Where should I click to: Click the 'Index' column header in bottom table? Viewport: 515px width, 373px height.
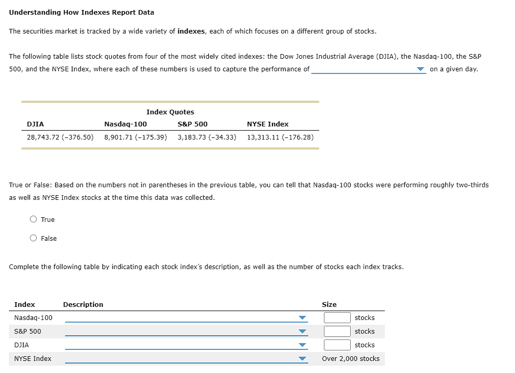coord(25,304)
